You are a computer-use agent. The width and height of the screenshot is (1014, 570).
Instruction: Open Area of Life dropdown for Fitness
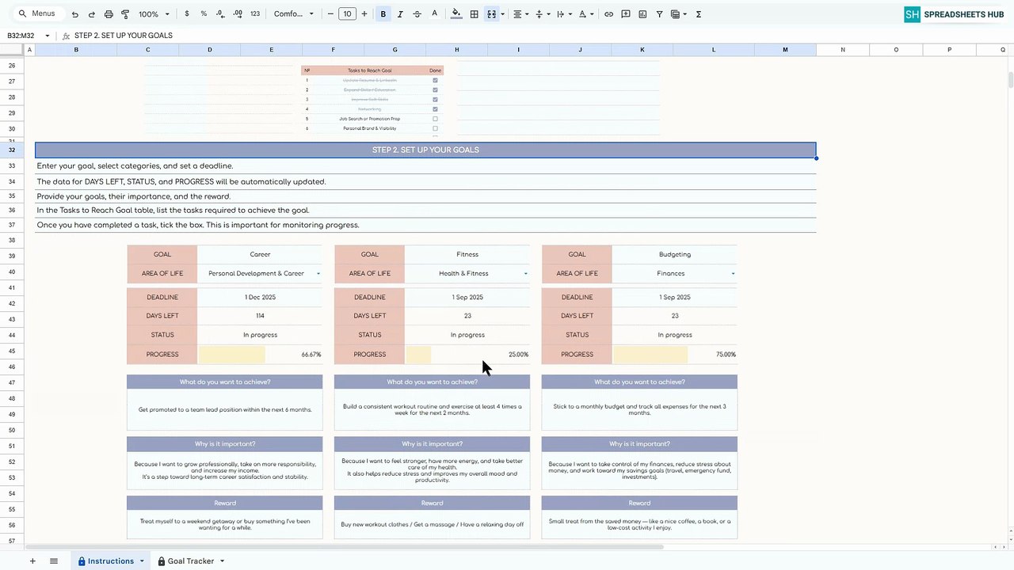[x=526, y=274]
